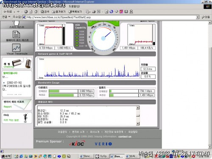The image size is (212, 159).
Task: Click the Refresh page icon in the toolbar
Action: (31, 12)
